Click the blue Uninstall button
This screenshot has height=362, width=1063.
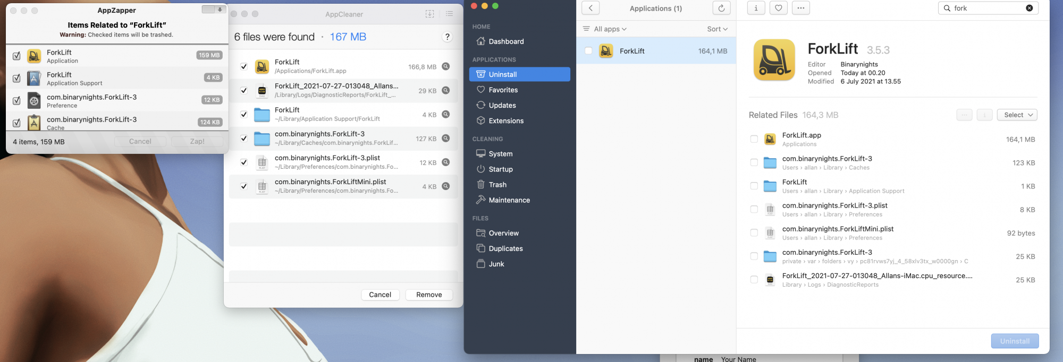coord(1015,341)
